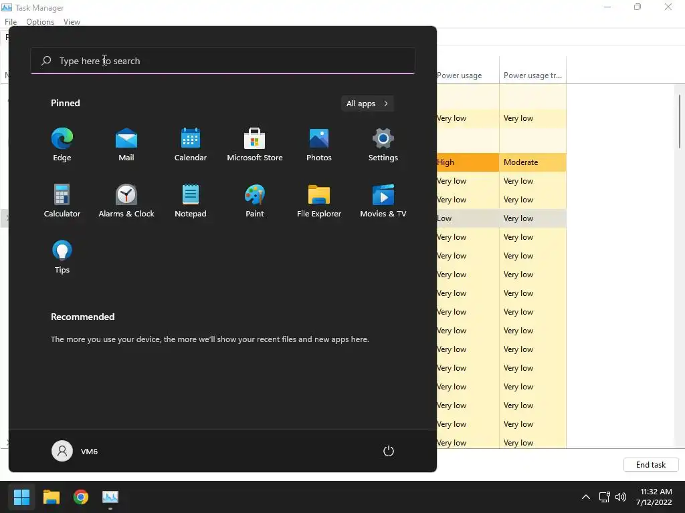The height and width of the screenshot is (513, 685).
Task: Open the Tips app
Action: coord(62,257)
